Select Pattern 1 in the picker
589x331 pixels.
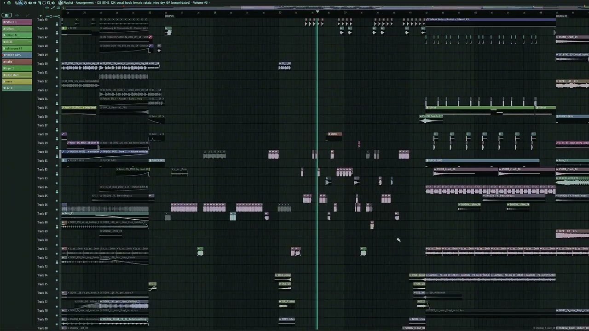(x=17, y=22)
